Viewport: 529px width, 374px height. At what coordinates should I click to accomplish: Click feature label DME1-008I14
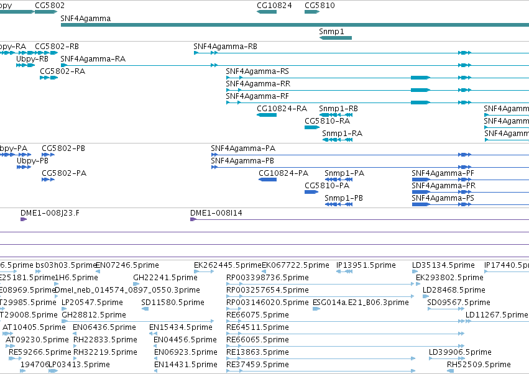[x=216, y=213]
